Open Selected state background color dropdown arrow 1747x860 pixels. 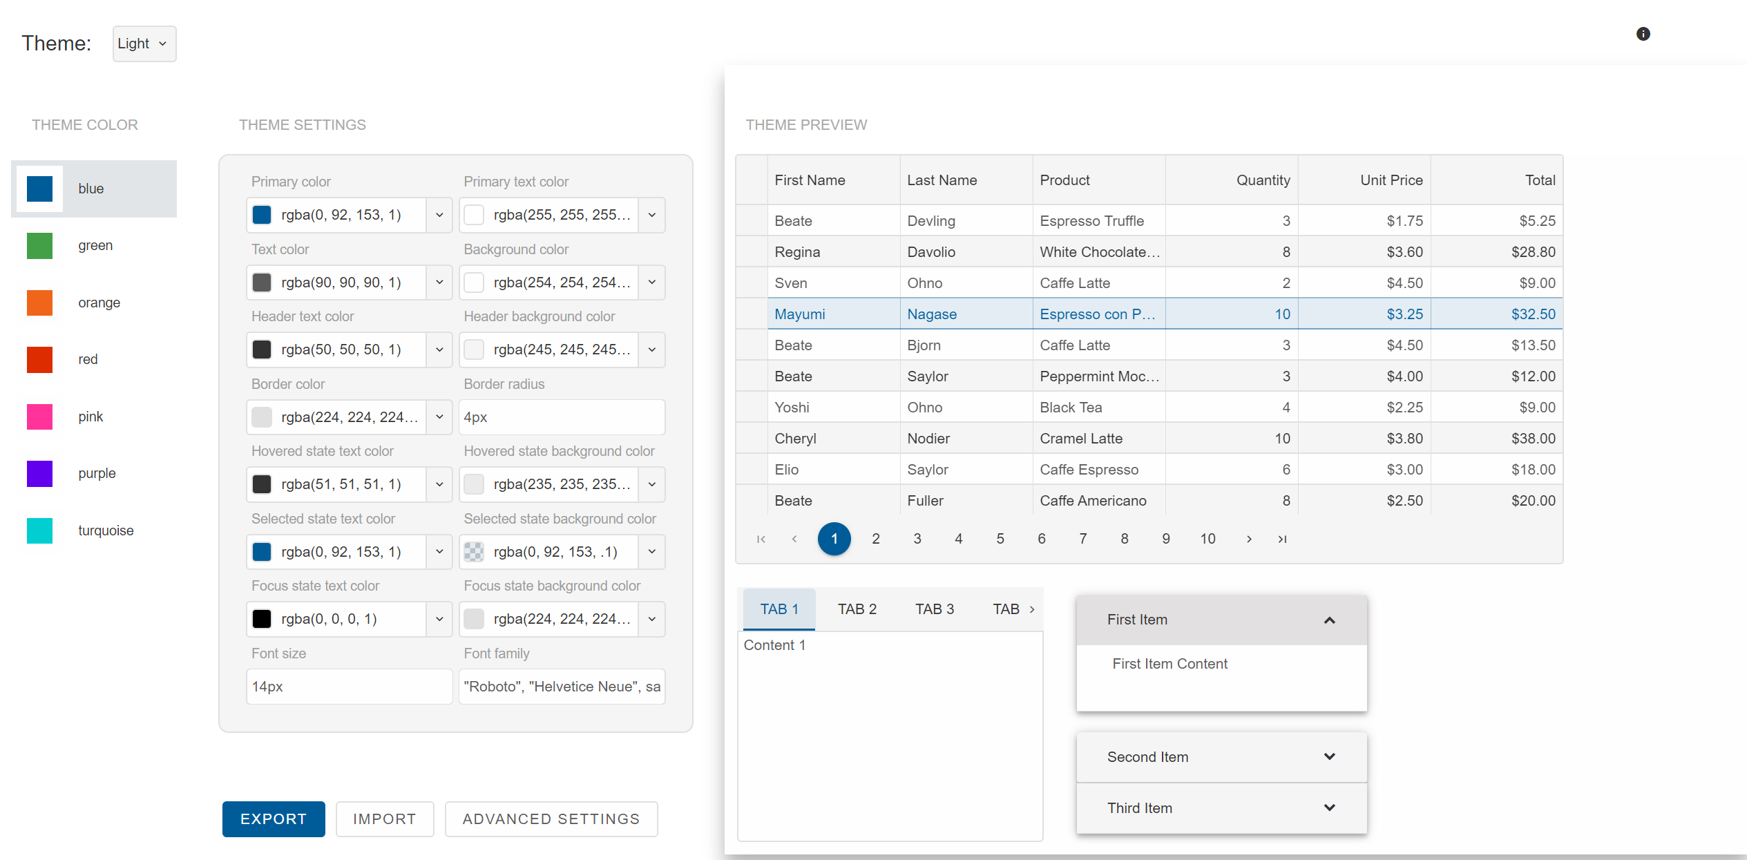(651, 552)
